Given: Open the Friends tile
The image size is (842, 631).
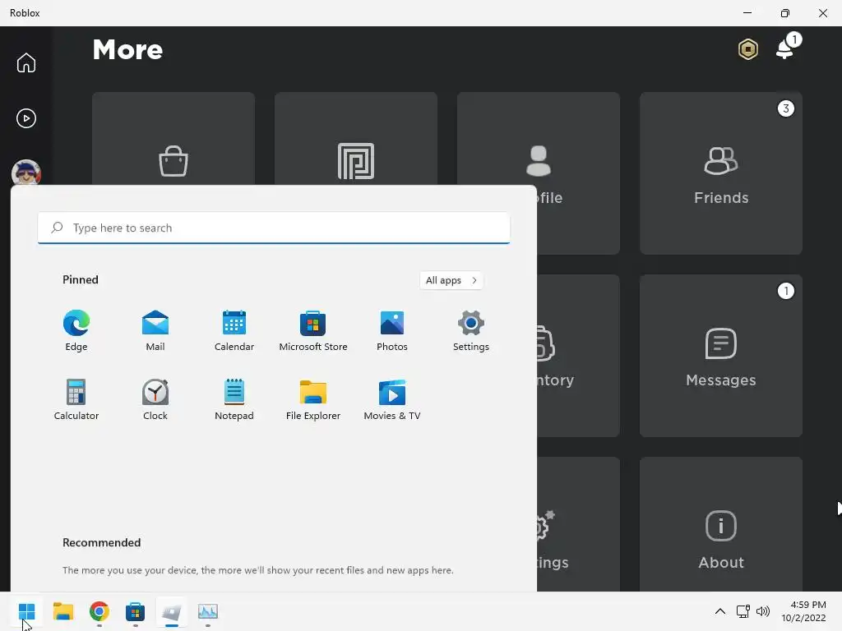Looking at the screenshot, I should [x=721, y=173].
